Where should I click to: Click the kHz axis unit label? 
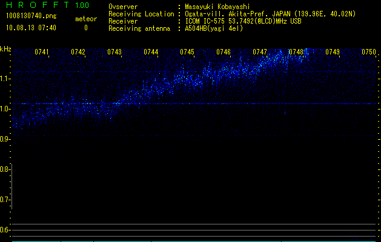tap(5, 49)
